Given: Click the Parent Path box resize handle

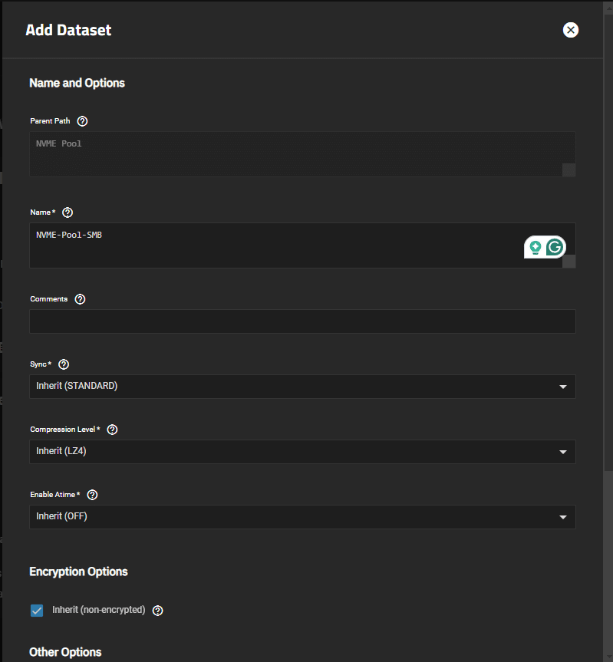Looking at the screenshot, I should point(569,170).
